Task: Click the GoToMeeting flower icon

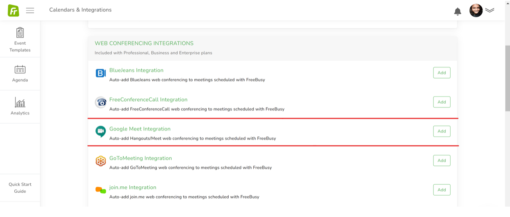Action: [x=101, y=161]
